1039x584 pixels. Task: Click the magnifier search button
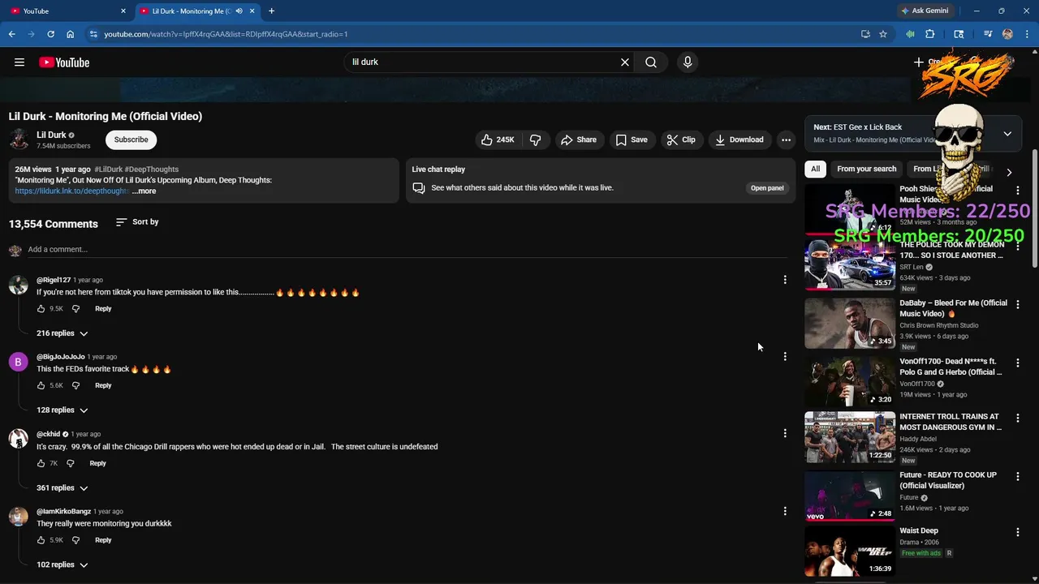point(651,62)
